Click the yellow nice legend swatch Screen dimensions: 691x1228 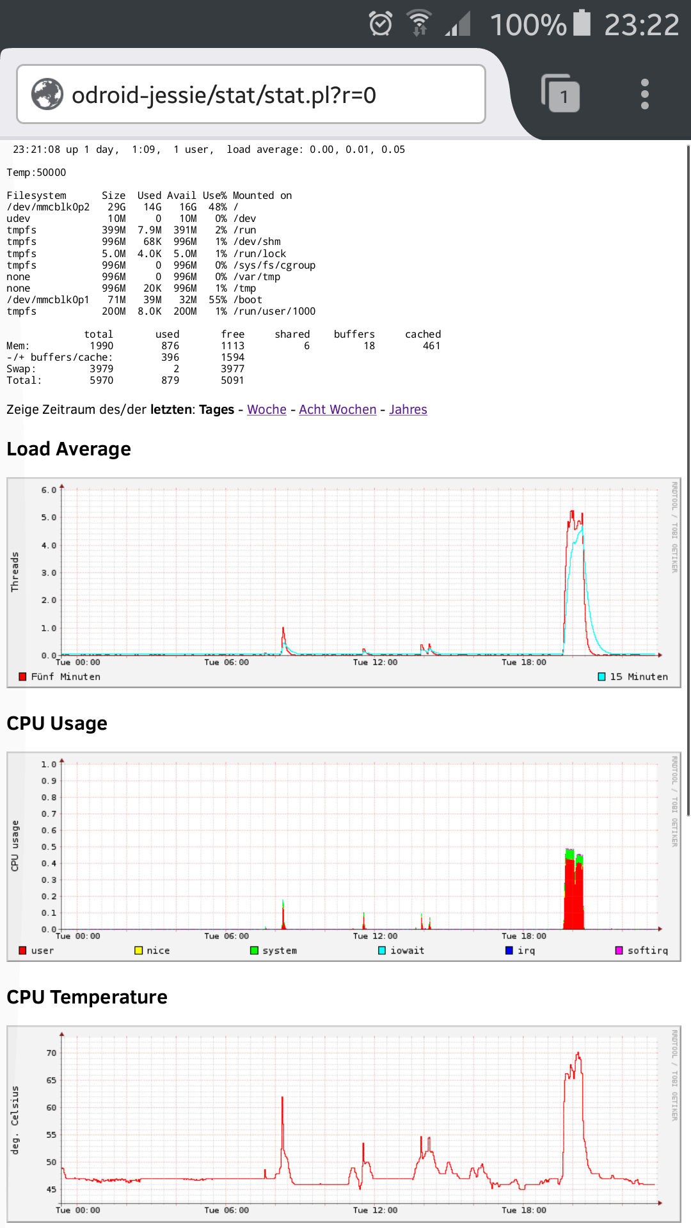click(x=138, y=950)
